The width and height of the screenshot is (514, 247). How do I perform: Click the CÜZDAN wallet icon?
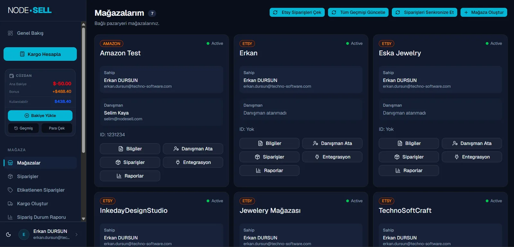(12, 76)
